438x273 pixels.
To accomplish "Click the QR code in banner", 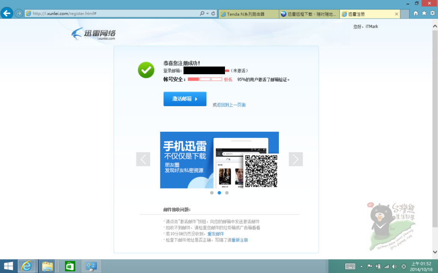I will [261, 171].
